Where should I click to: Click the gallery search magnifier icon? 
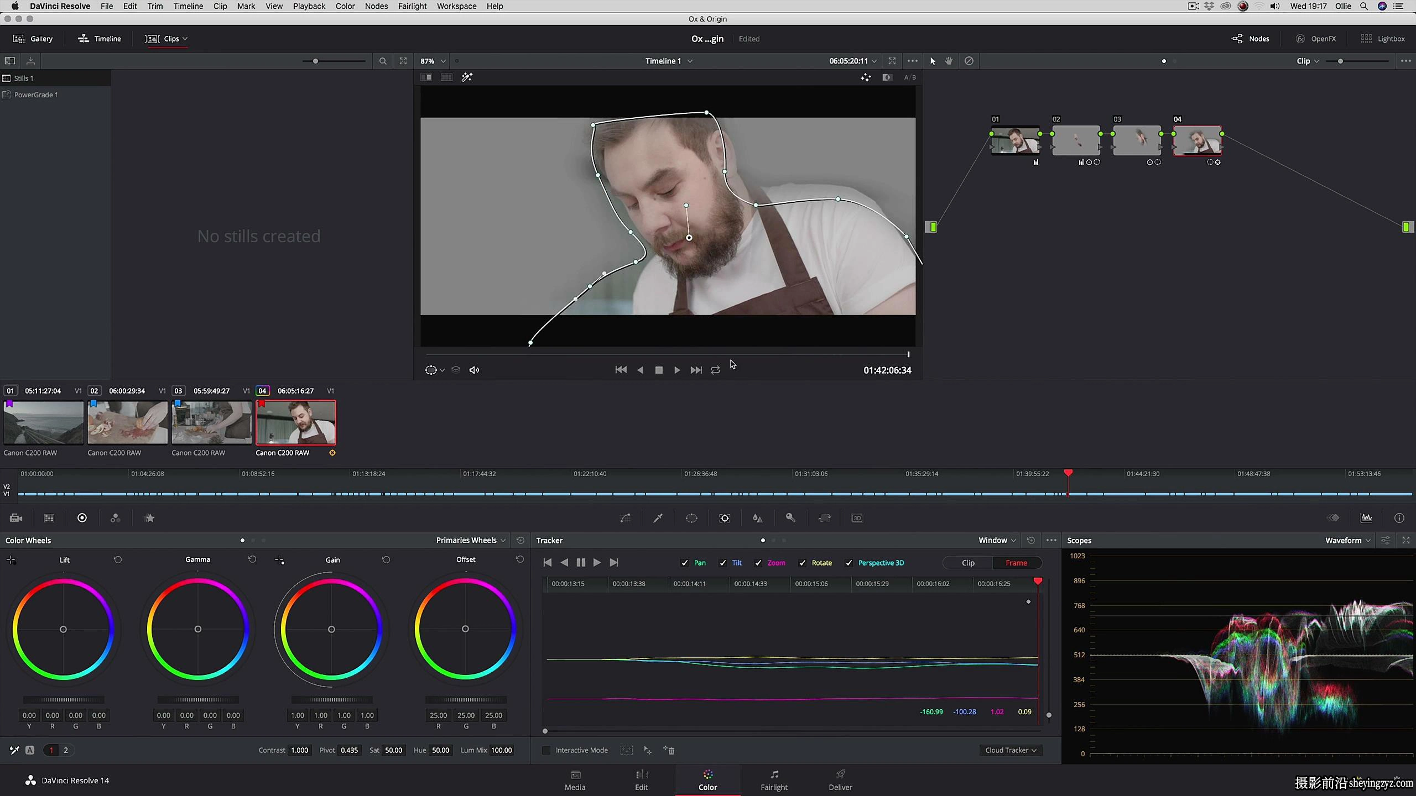click(383, 61)
